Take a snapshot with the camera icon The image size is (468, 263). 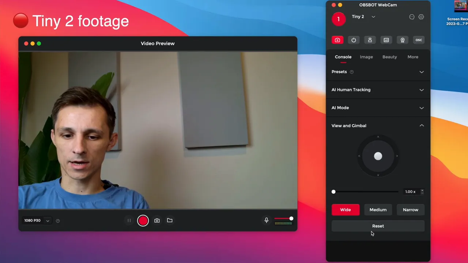[x=157, y=220]
